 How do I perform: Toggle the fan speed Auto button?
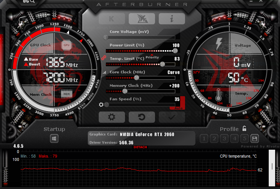coord(179,108)
